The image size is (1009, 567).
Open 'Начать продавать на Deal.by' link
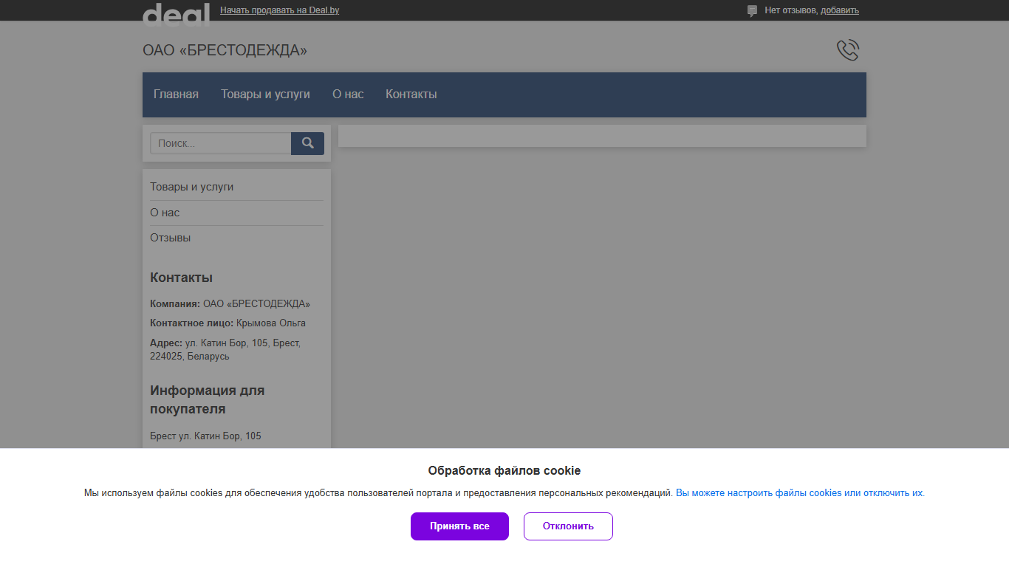pyautogui.click(x=279, y=10)
